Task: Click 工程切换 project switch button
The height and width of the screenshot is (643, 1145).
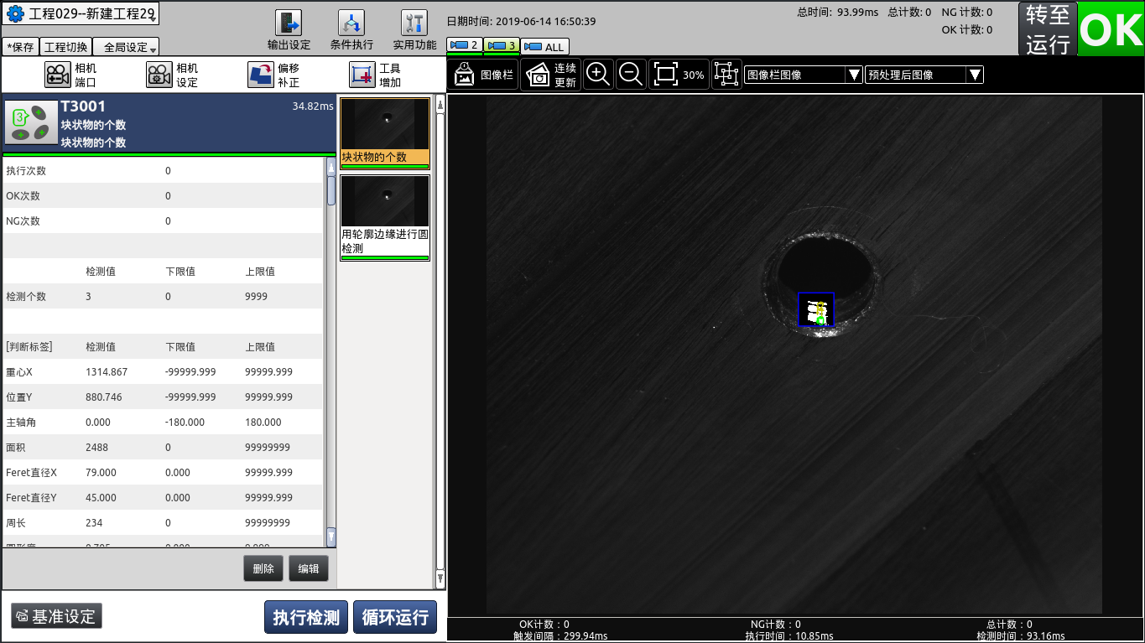Action: click(x=65, y=47)
